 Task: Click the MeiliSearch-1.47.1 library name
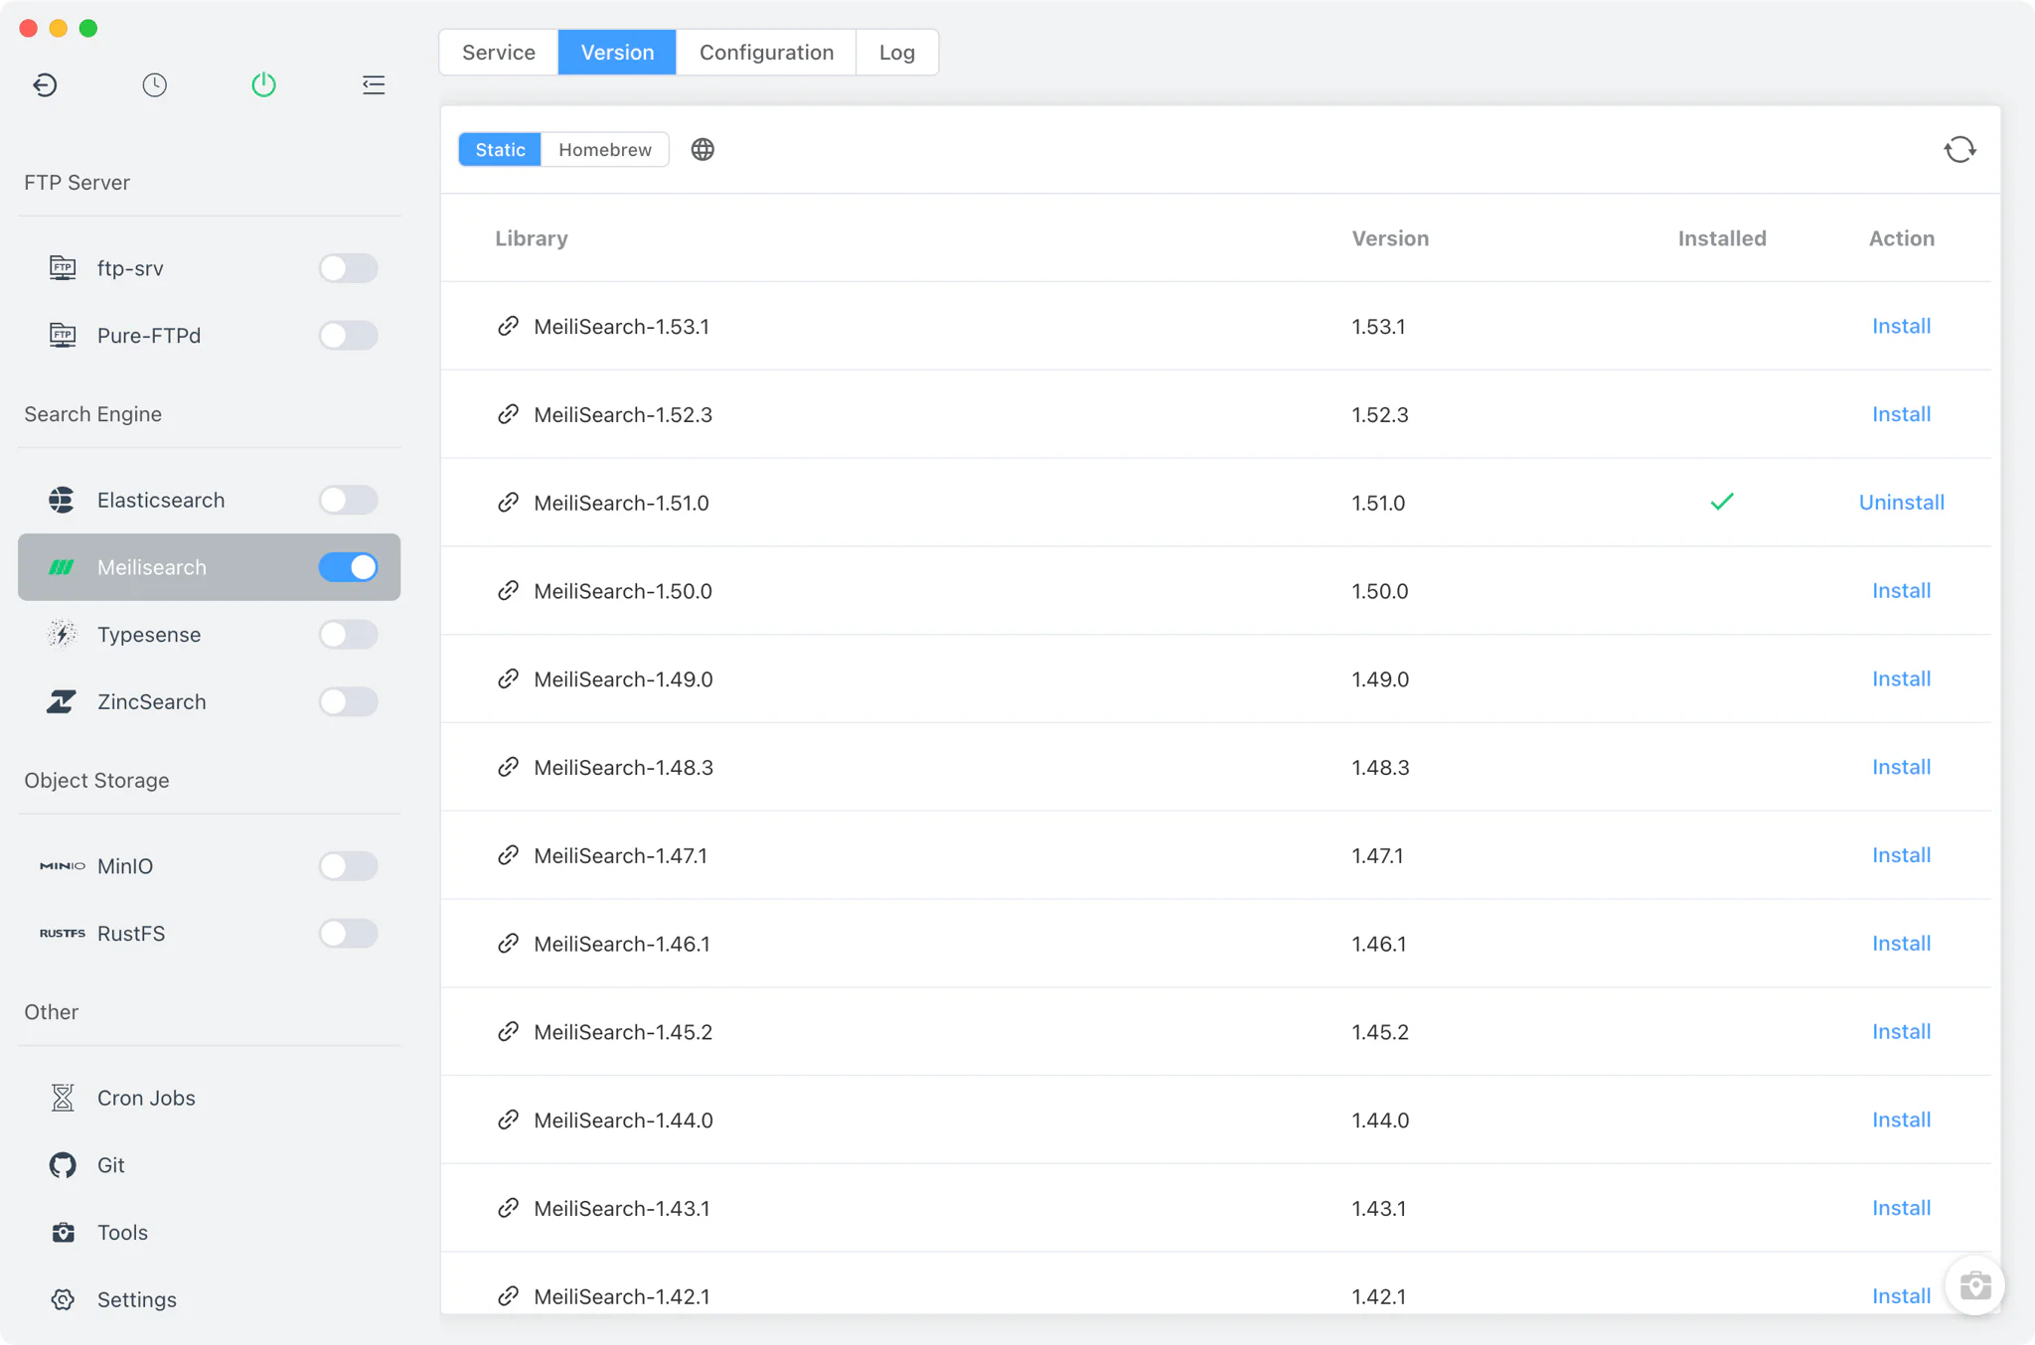pos(620,855)
